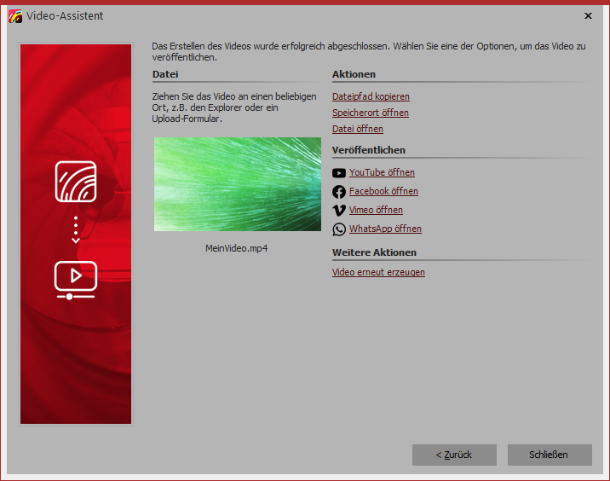Viewport: 610px width, 481px height.
Task: Close the Video-Assistent dialog window
Action: pos(588,15)
